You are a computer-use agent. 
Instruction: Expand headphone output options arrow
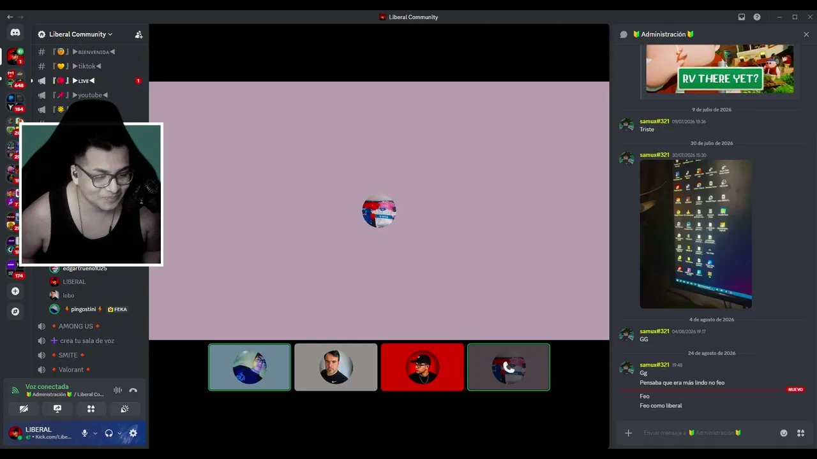pos(119,433)
